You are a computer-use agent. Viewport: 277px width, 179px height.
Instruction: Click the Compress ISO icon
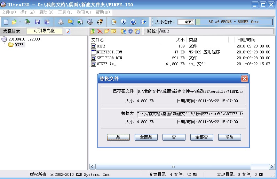click(71, 22)
